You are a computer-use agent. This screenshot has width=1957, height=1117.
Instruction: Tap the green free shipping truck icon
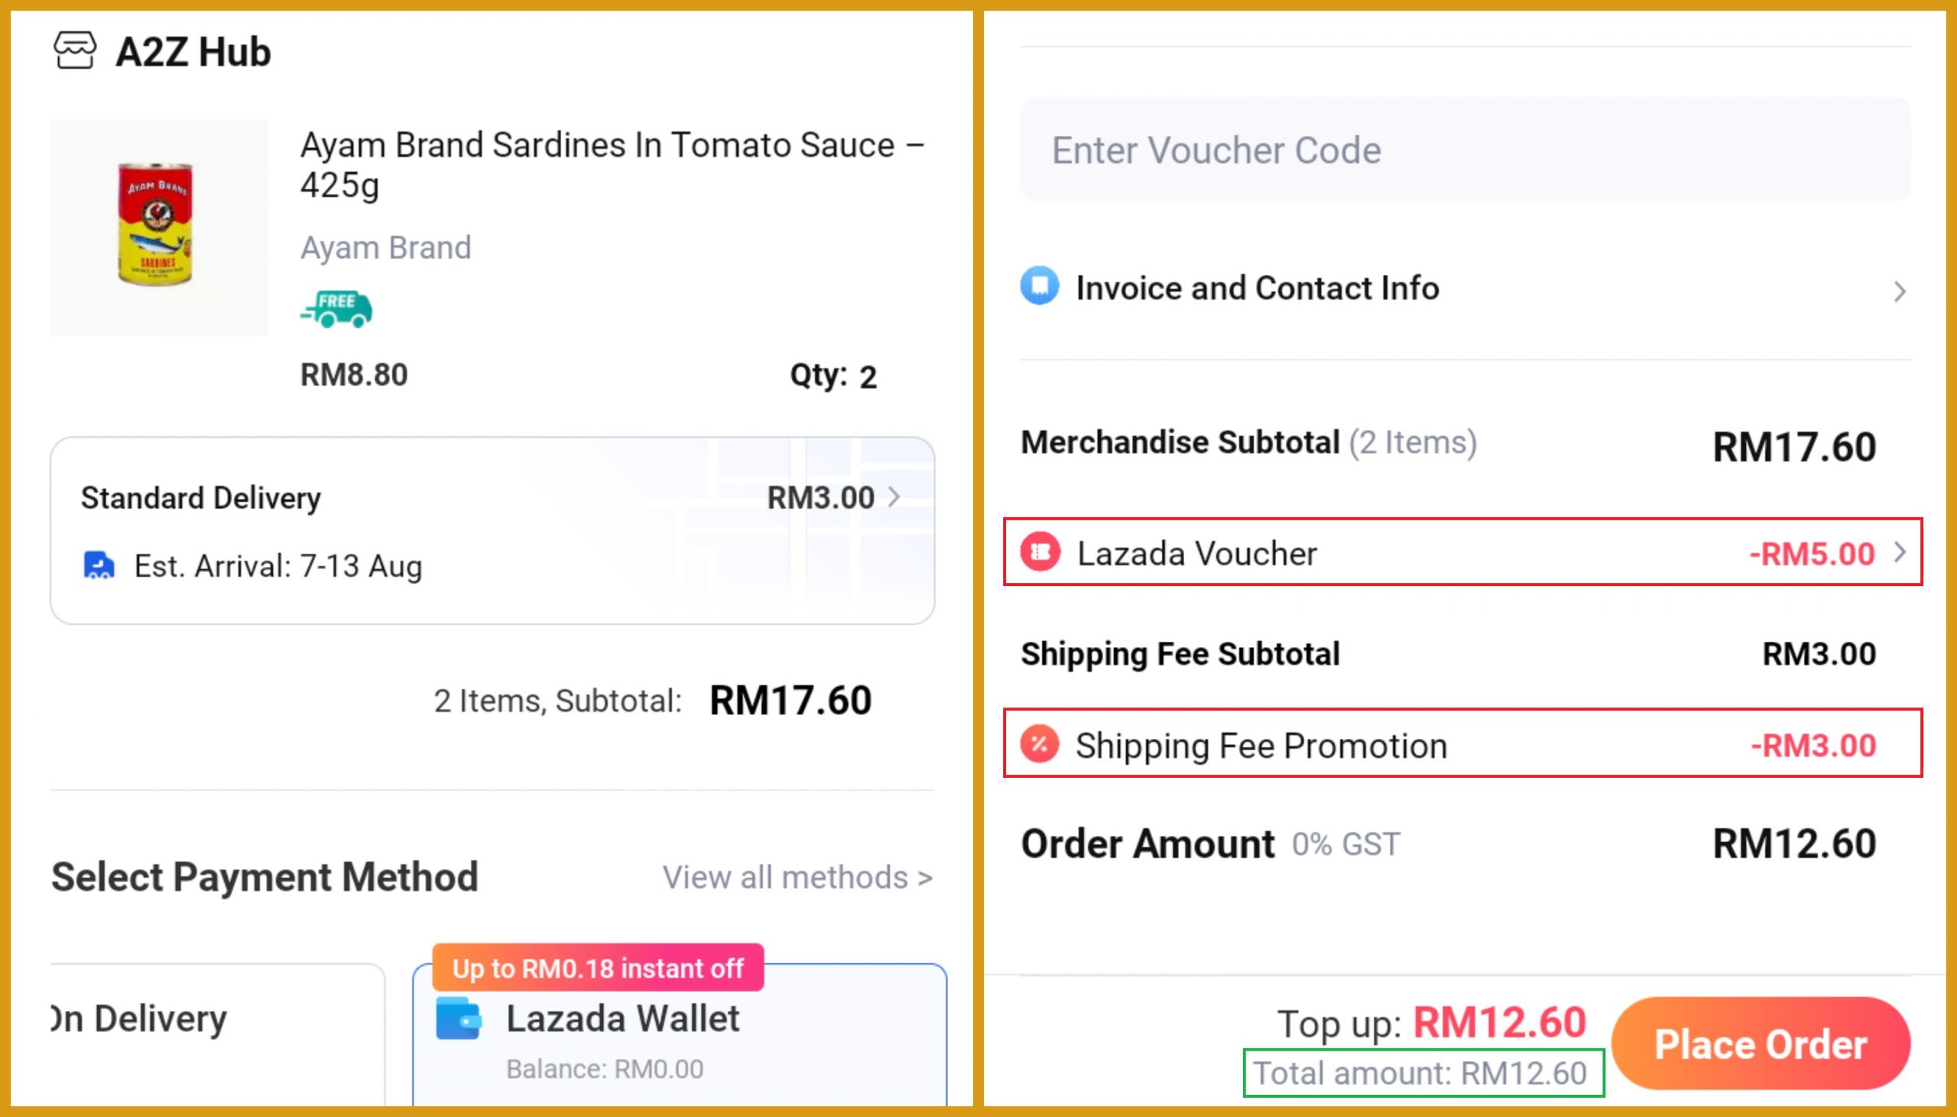pyautogui.click(x=336, y=309)
